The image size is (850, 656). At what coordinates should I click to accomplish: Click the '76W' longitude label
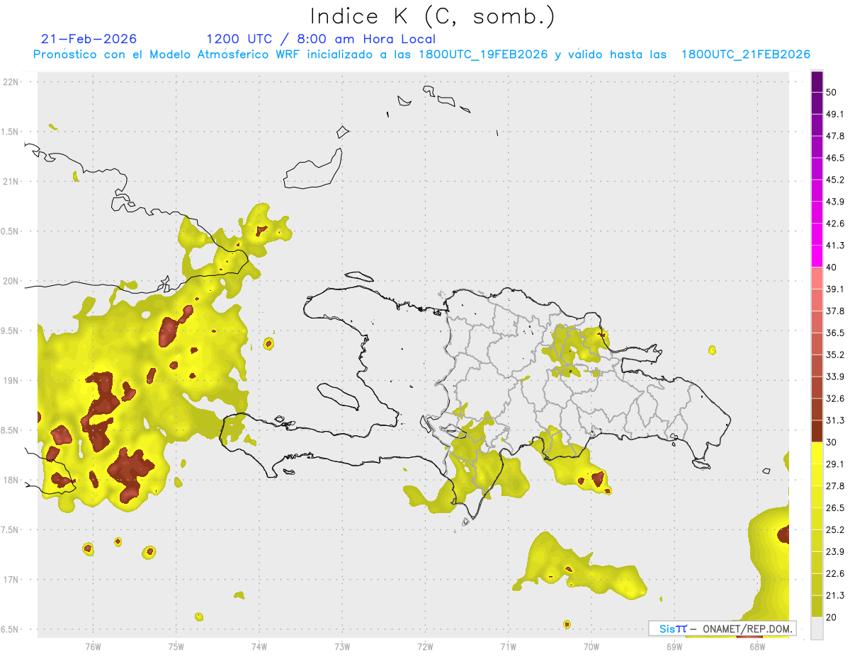pos(93,646)
